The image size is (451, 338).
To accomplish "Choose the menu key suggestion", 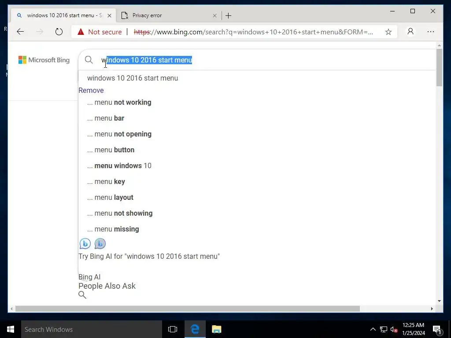I will tap(106, 182).
